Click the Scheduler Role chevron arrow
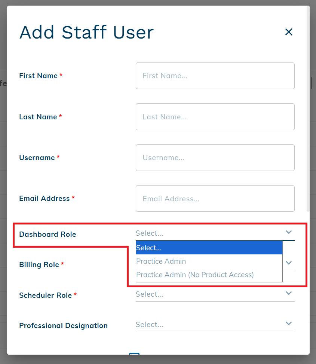This screenshot has width=316, height=364. 288,293
